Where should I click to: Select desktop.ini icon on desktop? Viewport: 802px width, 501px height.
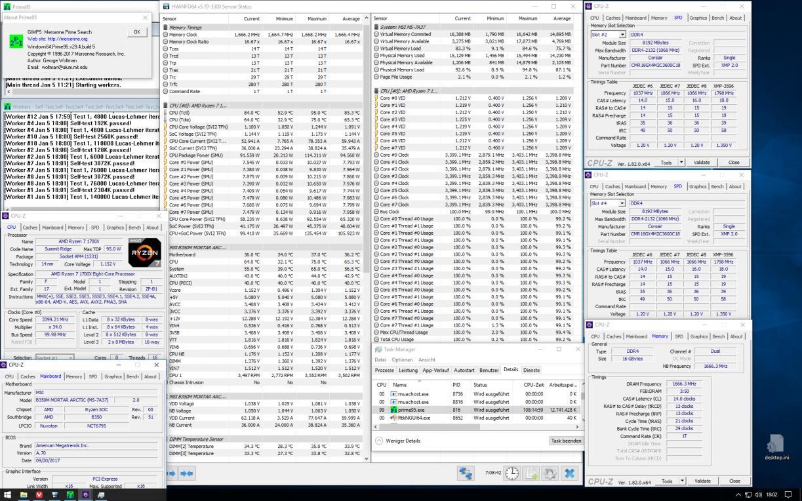[x=776, y=447]
